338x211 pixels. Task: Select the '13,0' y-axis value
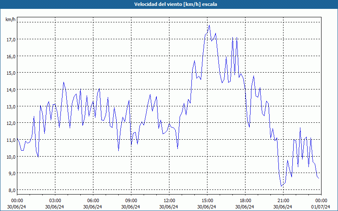[11, 106]
